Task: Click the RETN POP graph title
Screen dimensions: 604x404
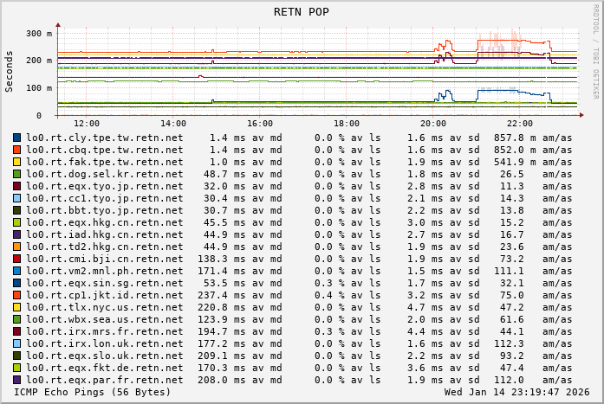Action: (x=302, y=11)
